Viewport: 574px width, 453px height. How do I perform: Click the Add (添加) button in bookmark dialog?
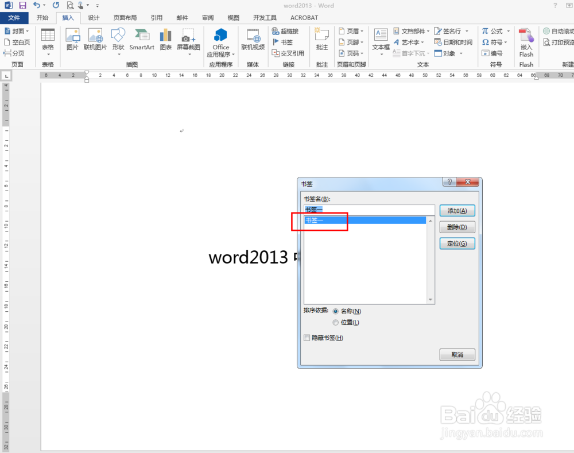tap(457, 211)
